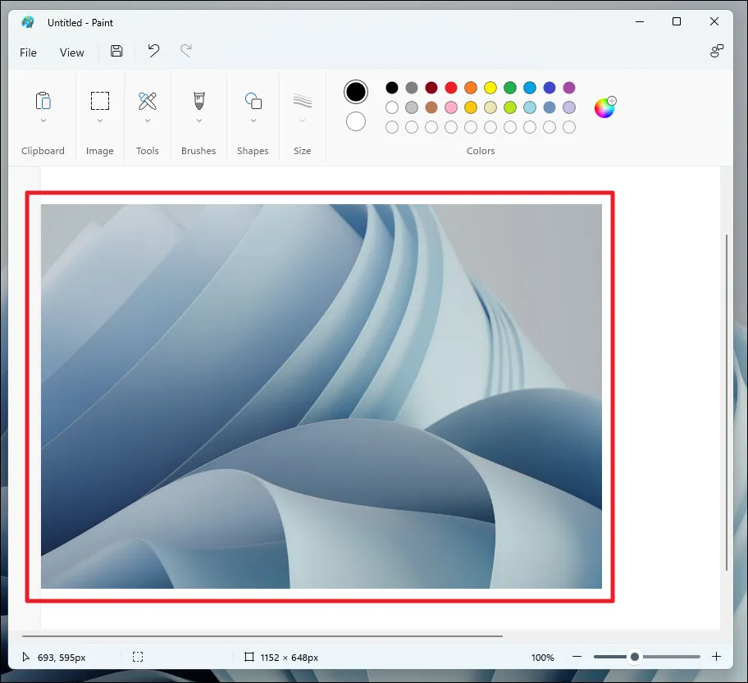The height and width of the screenshot is (683, 748).
Task: Expand the Clipboard dropdown chevron
Action: pos(43,121)
